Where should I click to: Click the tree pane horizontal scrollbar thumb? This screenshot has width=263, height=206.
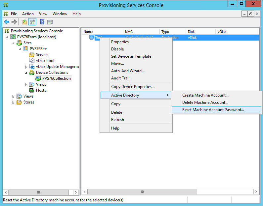click(39, 192)
